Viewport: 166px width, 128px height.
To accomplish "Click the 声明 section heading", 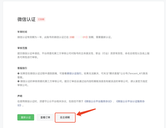I will tap(20, 96).
